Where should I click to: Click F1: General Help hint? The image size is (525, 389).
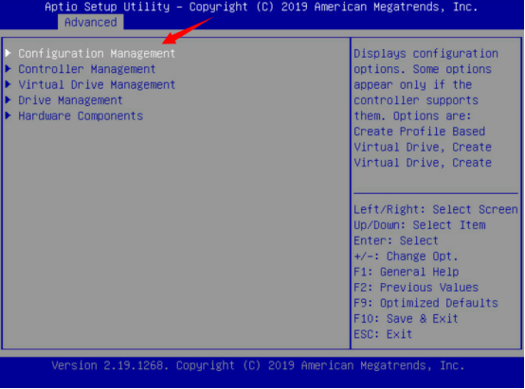tap(407, 272)
